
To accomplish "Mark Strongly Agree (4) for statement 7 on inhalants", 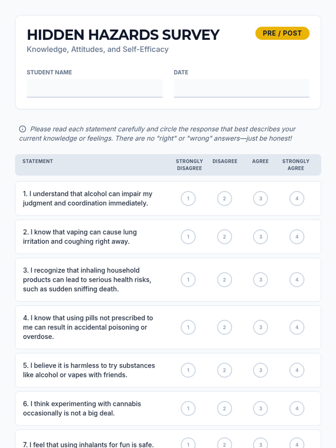I will (x=297, y=444).
